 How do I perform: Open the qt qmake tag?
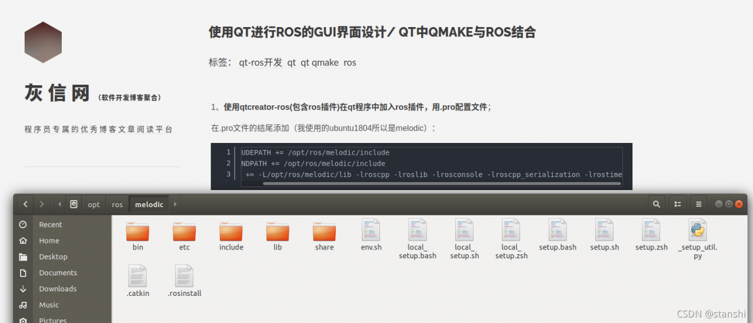point(320,62)
